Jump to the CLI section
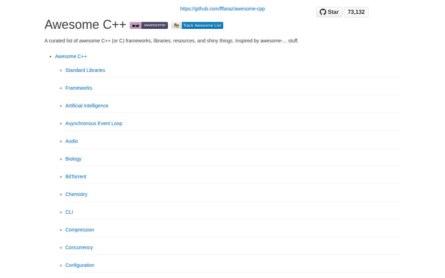 tap(69, 212)
